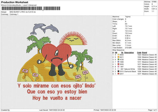Select the pink swatch beside stitch count 647

tap(118, 67)
